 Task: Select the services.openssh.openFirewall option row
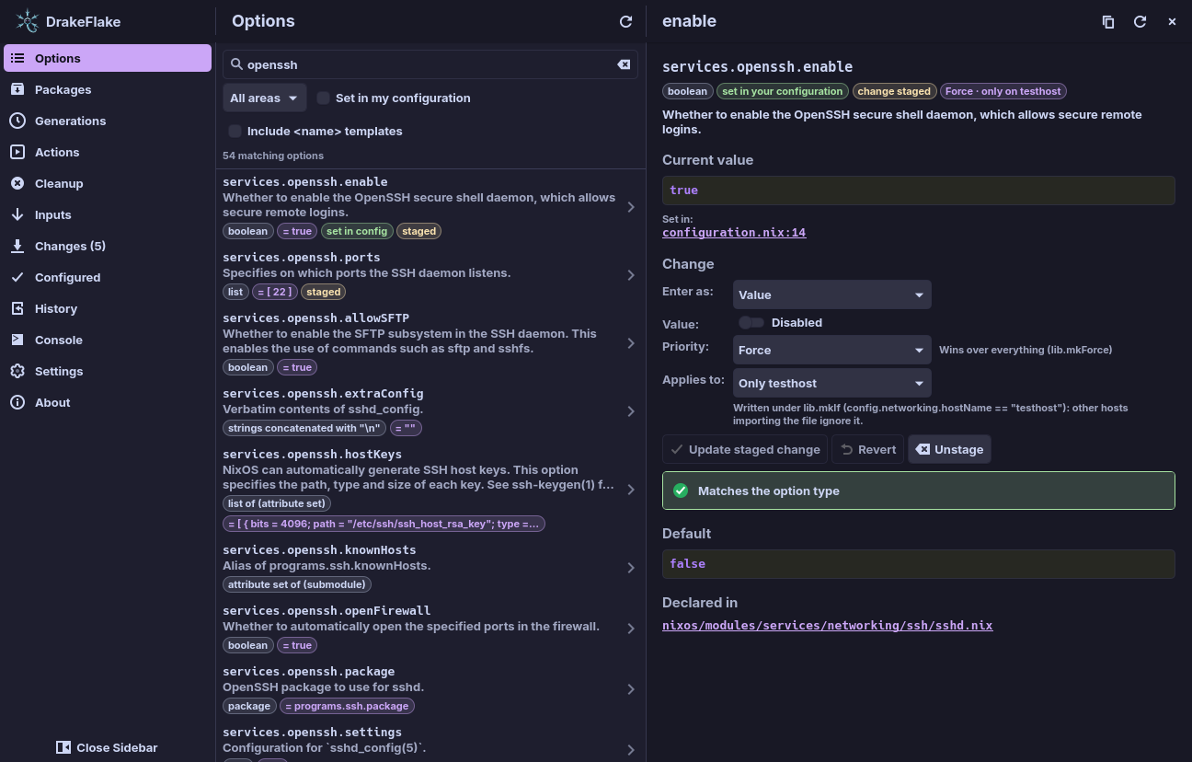tap(430, 629)
